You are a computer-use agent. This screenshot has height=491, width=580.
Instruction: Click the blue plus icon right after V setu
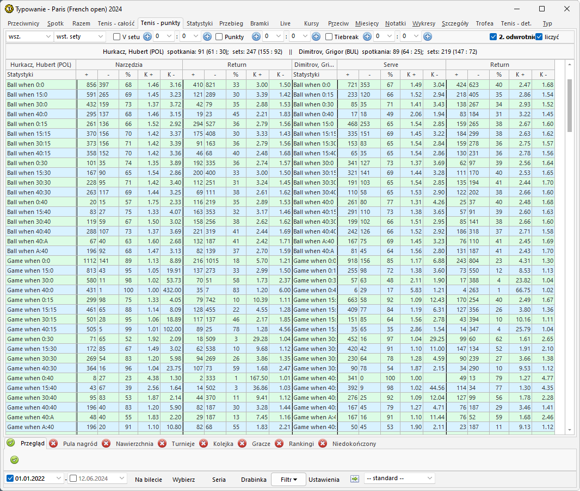click(147, 37)
